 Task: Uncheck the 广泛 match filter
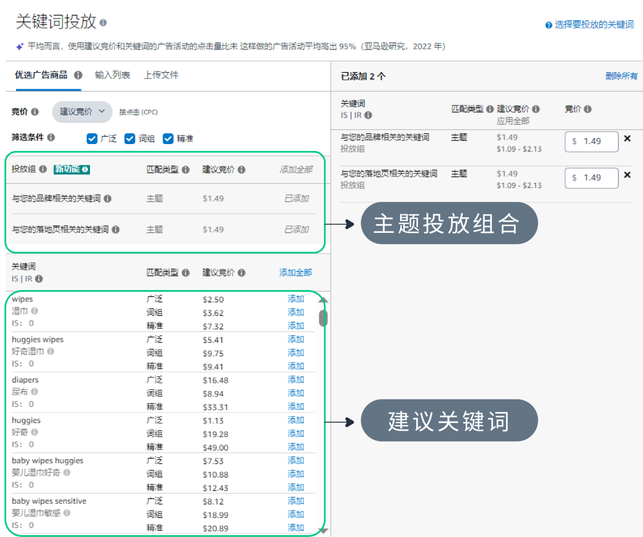92,138
